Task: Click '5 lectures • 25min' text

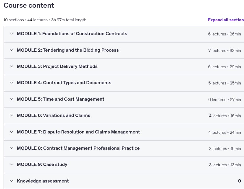Action: [224, 83]
